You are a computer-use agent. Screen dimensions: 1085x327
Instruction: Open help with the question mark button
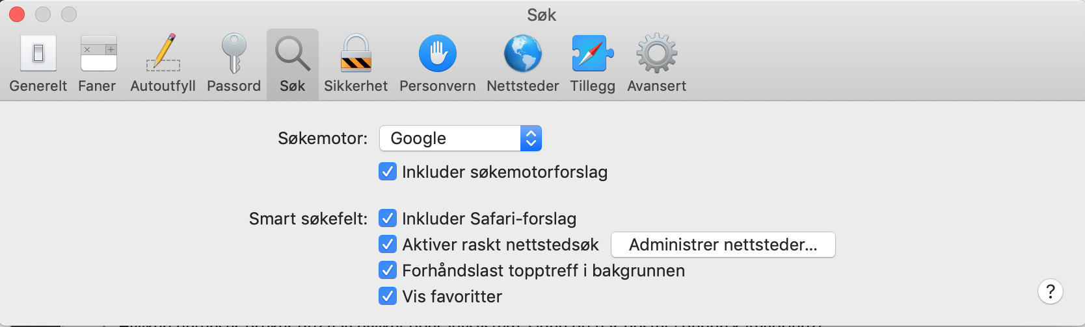(1051, 291)
